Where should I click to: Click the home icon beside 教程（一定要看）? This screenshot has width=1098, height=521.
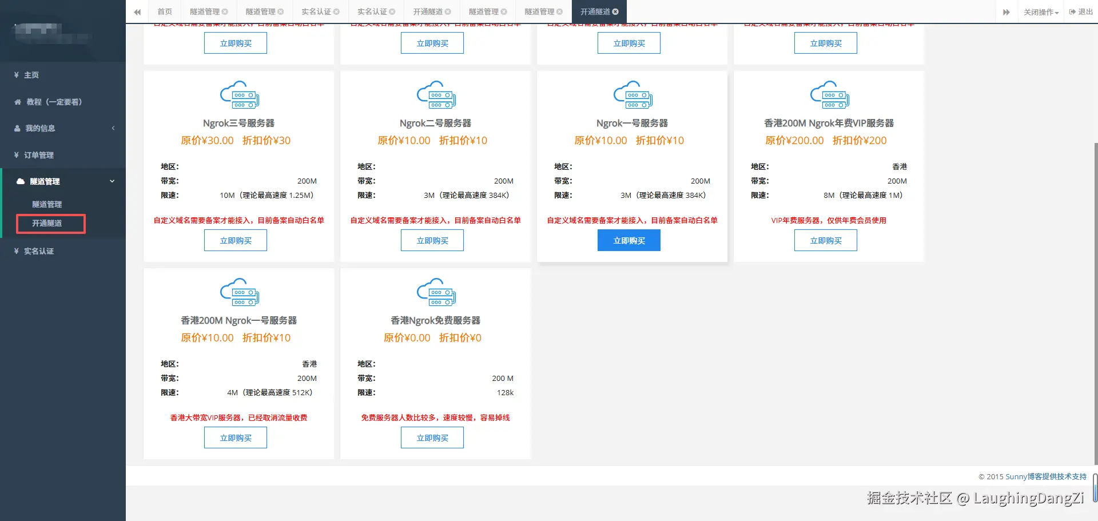tap(18, 102)
